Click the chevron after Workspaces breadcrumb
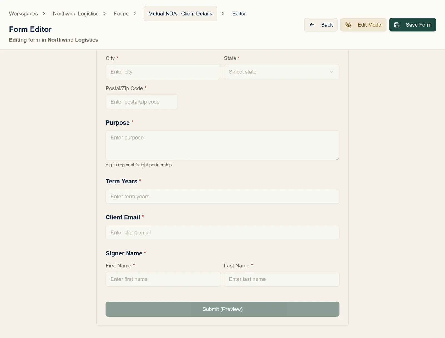The height and width of the screenshot is (338, 445). pos(44,14)
